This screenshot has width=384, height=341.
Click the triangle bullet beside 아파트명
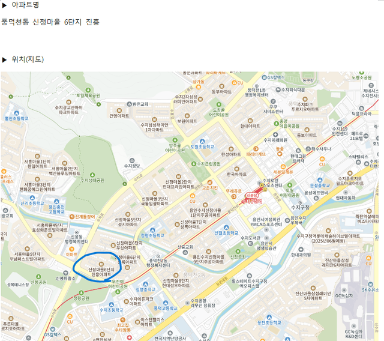pos(4,5)
